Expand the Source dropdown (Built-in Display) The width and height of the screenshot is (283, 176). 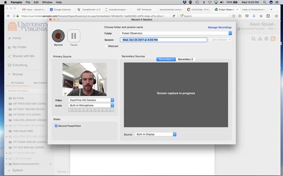[155, 135]
